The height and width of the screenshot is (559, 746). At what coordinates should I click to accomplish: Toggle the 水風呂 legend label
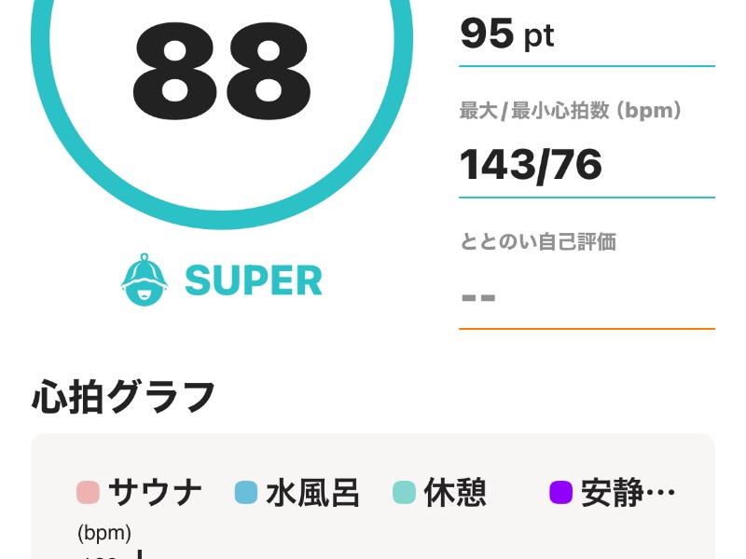pyautogui.click(x=312, y=492)
